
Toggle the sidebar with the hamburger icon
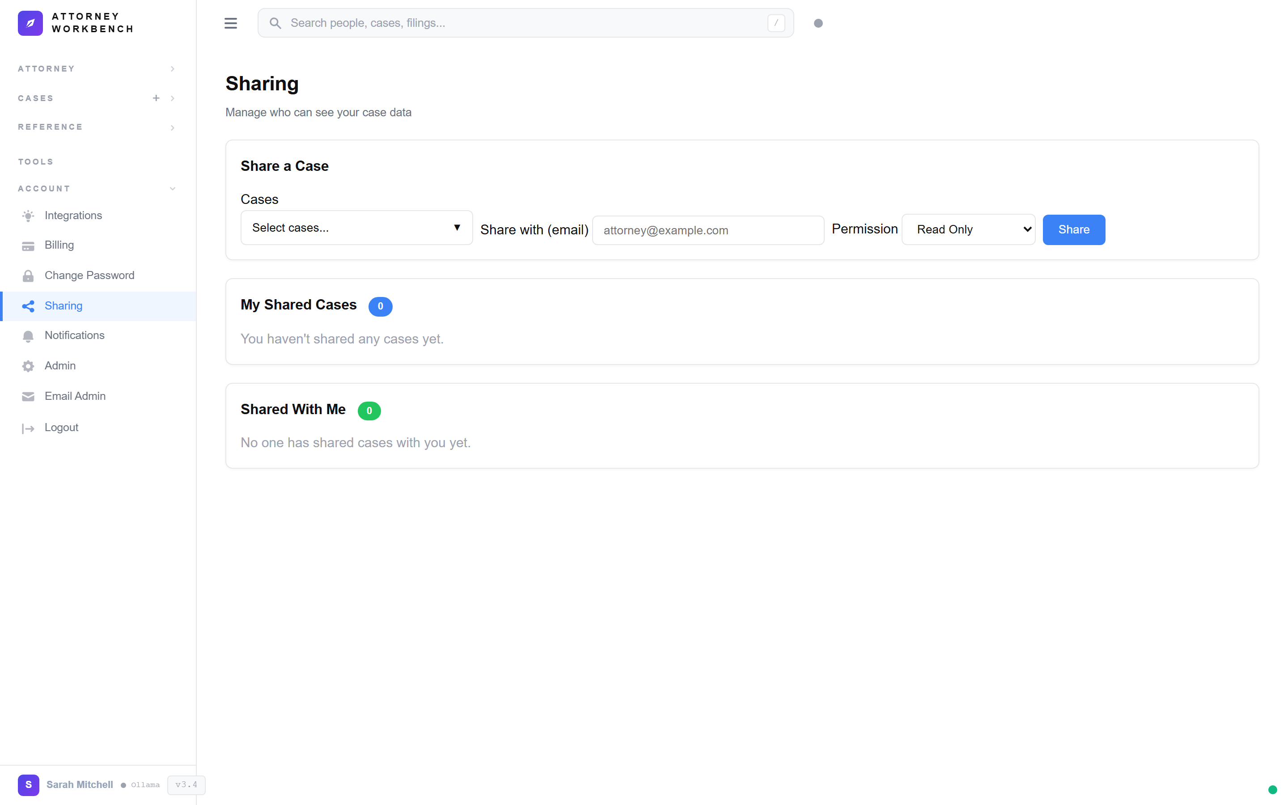230,23
